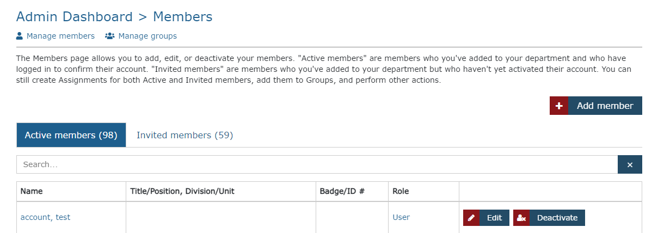Screen dimensions: 664x233
Task: Click the Edit button for account, test
Action: pyautogui.click(x=486, y=218)
